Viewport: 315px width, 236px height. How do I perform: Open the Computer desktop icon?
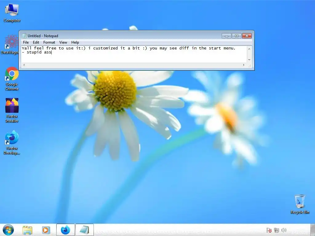click(12, 13)
